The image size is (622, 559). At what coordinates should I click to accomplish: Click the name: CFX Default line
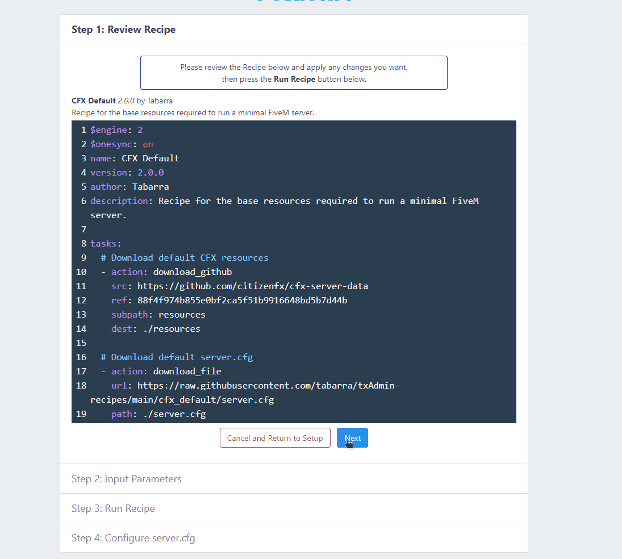point(135,158)
